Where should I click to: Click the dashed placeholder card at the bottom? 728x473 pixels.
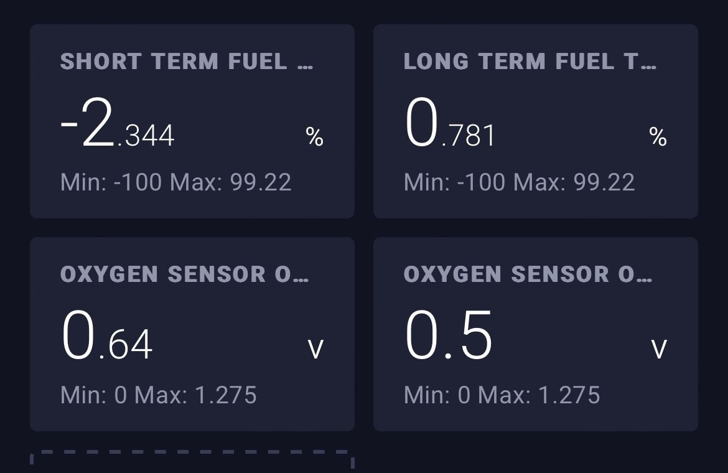pyautogui.click(x=192, y=461)
